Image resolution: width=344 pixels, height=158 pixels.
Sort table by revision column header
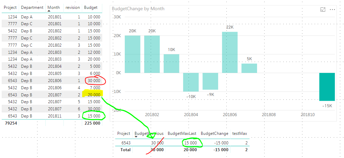pos(73,7)
